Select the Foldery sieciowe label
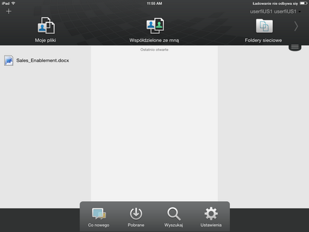The image size is (309, 232). pos(263,40)
